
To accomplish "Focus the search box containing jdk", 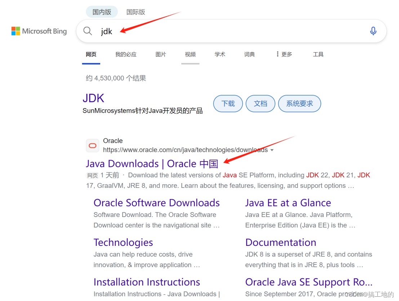I will pos(231,31).
